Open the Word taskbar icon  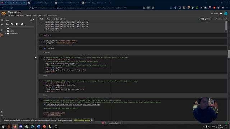click(x=38, y=126)
